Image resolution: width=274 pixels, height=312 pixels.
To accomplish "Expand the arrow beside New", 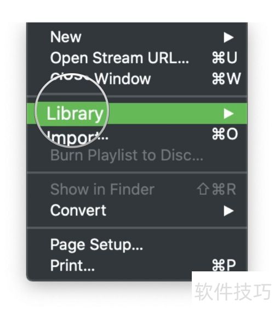I will [229, 37].
